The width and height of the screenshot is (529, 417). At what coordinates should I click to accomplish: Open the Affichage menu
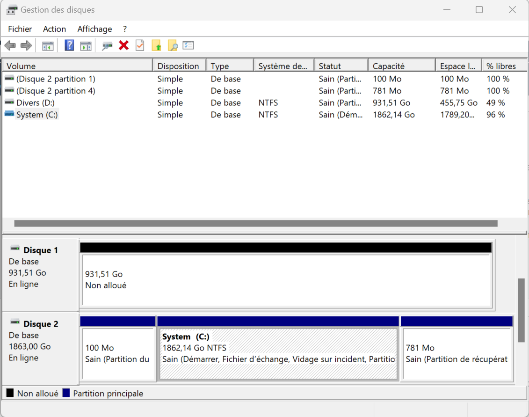pyautogui.click(x=94, y=29)
